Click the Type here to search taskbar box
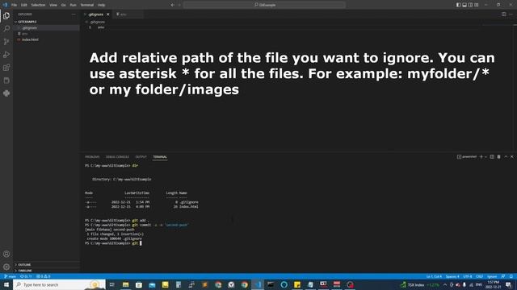Screen dimensions: 517x290 59,284
